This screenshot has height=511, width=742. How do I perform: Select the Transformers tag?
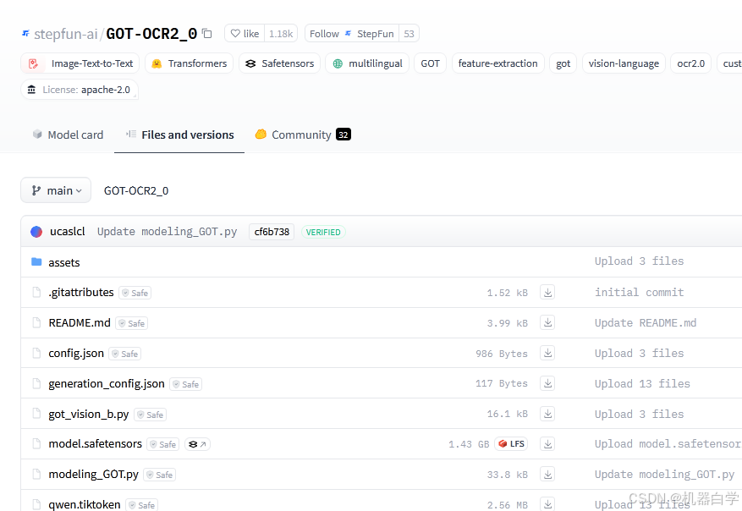point(189,63)
